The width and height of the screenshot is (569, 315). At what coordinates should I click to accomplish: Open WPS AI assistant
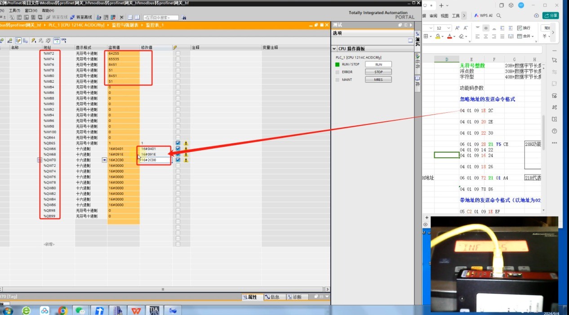coord(484,15)
